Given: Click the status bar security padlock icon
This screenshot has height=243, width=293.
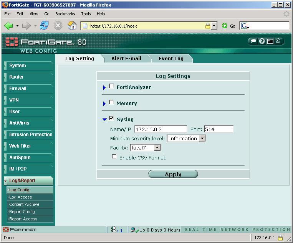Looking at the screenshot, I should tap(280, 238).
